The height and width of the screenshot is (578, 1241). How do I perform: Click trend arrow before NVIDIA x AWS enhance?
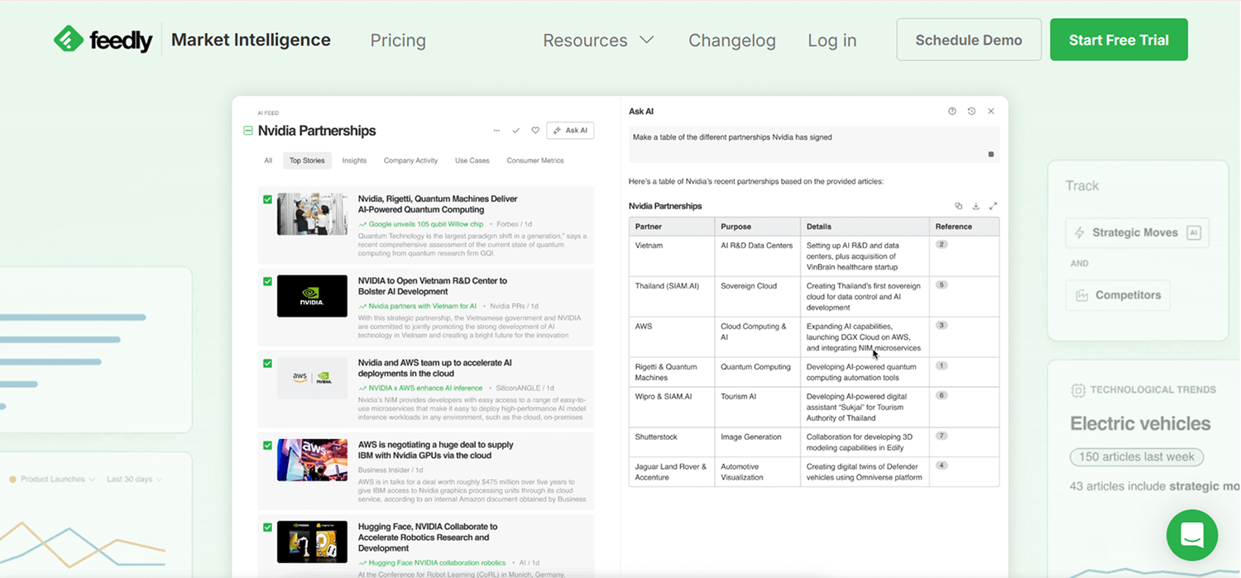[362, 388]
